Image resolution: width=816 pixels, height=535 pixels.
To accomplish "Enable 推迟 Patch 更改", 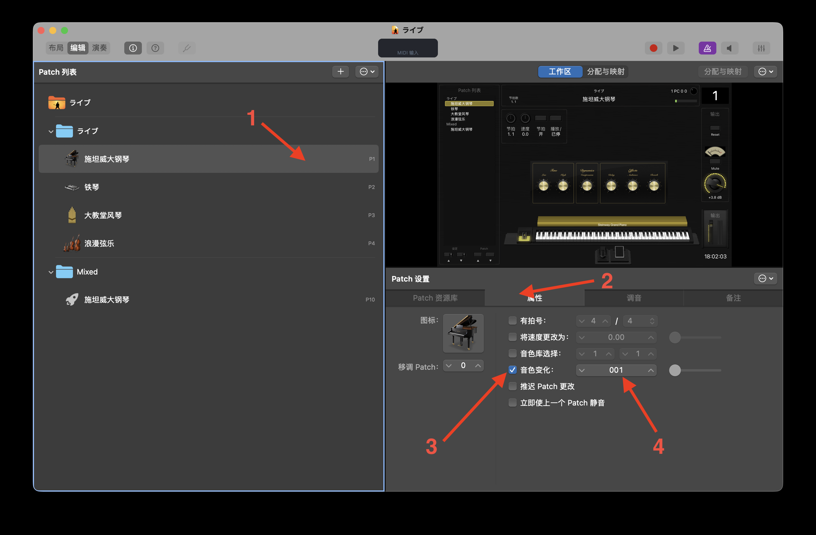I will coord(512,386).
